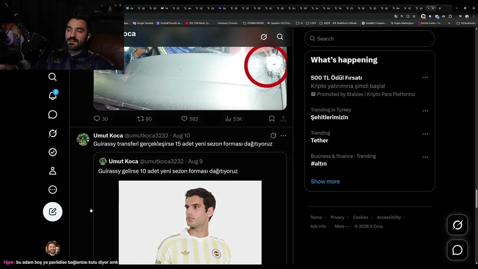The width and height of the screenshot is (478, 269).
Task: Expand the More footer menu
Action: click(x=342, y=226)
